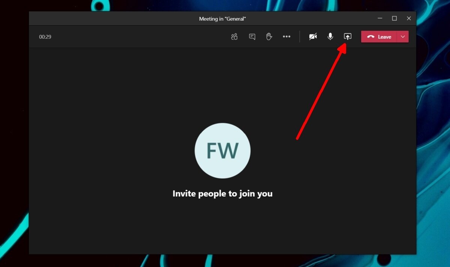Image resolution: width=450 pixels, height=267 pixels.
Task: Click the phone icon inside the Leave button
Action: [371, 37]
